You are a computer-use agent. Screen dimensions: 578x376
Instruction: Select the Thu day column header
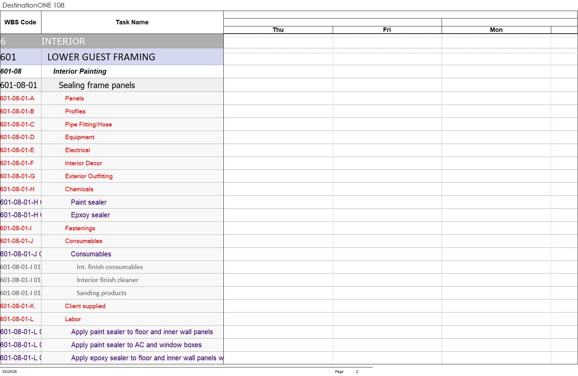[278, 30]
